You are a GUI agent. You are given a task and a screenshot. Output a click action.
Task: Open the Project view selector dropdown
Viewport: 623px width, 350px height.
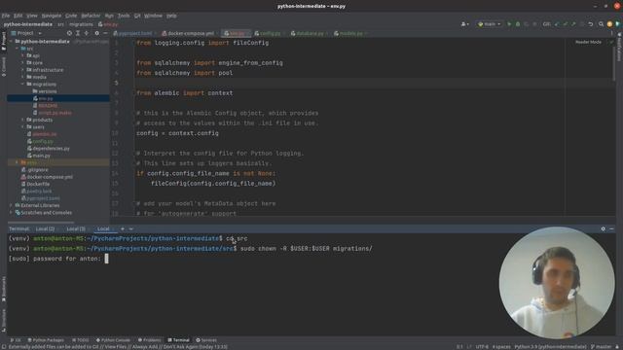coord(26,33)
